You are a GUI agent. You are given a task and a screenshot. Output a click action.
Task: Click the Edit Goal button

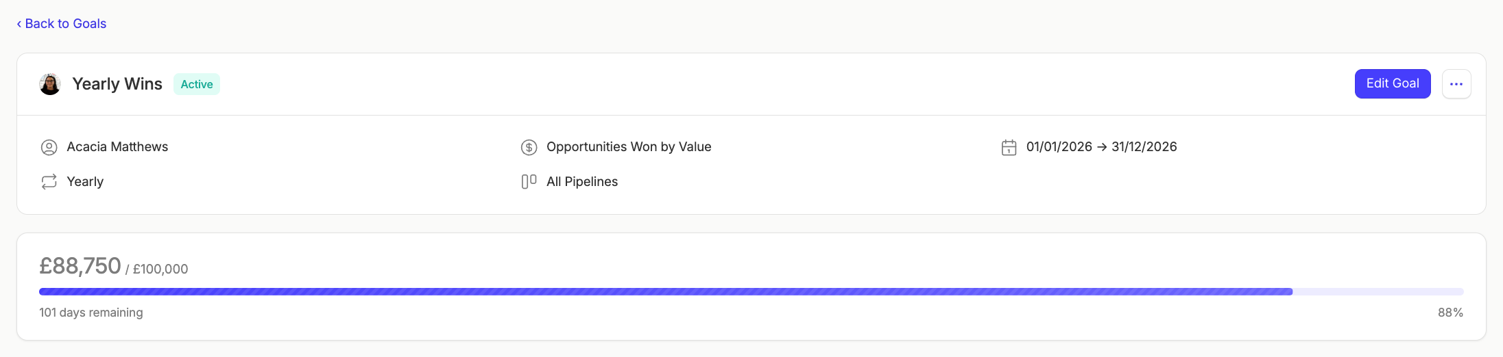(1393, 83)
